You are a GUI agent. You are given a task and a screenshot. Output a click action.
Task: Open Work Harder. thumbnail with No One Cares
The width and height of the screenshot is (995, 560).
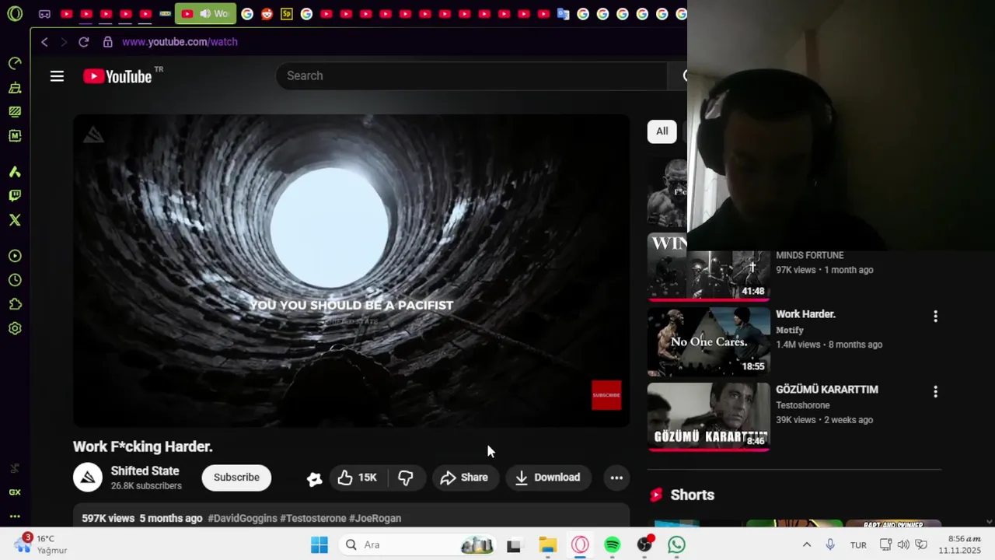click(709, 341)
